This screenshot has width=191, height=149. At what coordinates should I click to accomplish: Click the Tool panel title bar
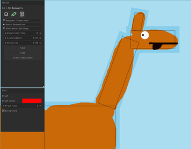(x=23, y=90)
